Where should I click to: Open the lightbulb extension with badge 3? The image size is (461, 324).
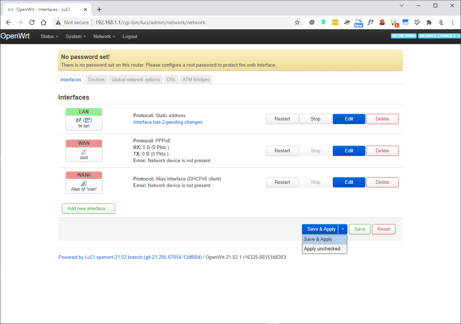pyautogui.click(x=394, y=23)
